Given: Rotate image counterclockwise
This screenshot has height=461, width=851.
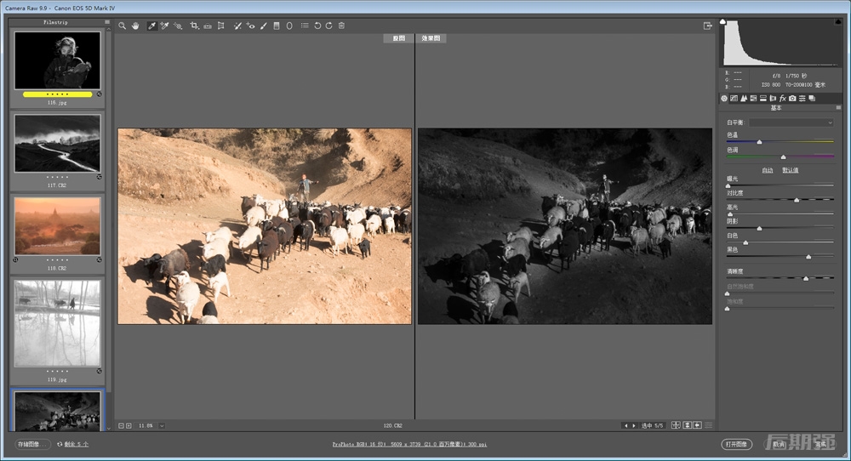Looking at the screenshot, I should coord(317,26).
